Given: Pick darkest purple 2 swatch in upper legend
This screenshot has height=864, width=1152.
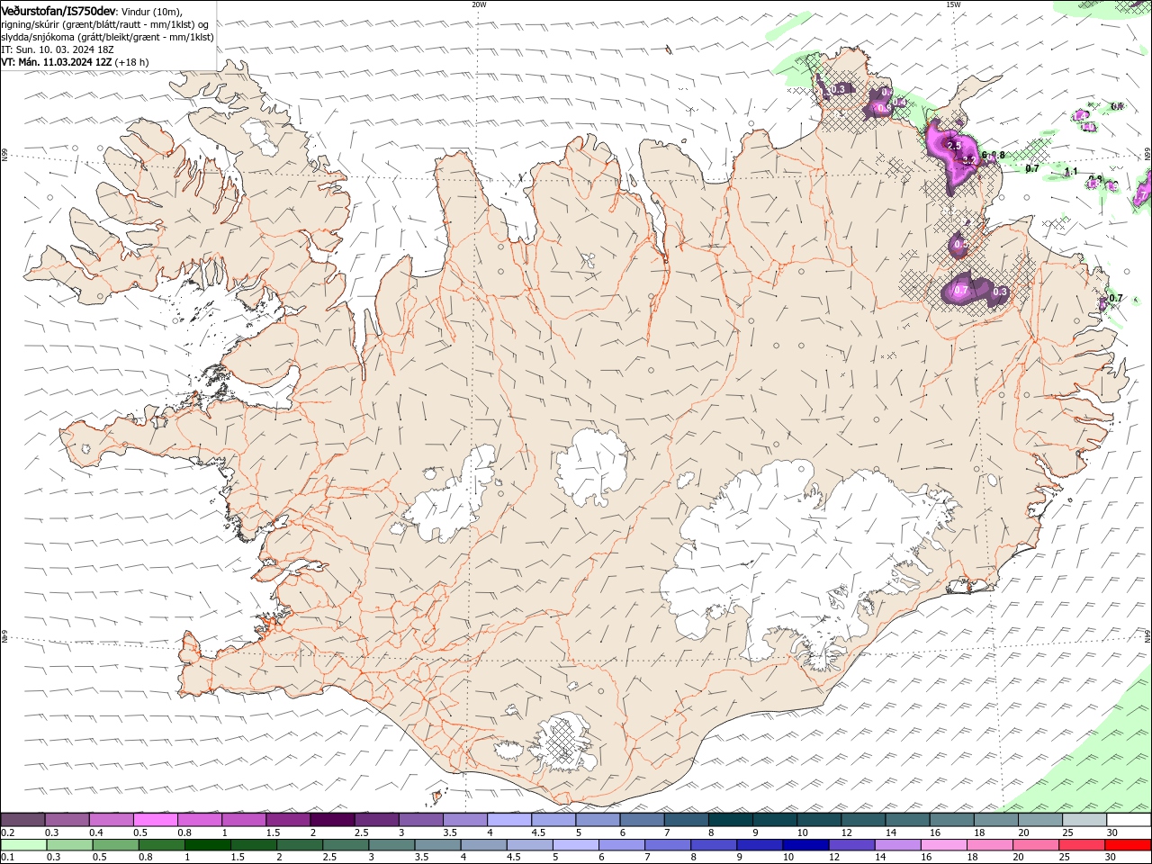Looking at the screenshot, I should 332,820.
